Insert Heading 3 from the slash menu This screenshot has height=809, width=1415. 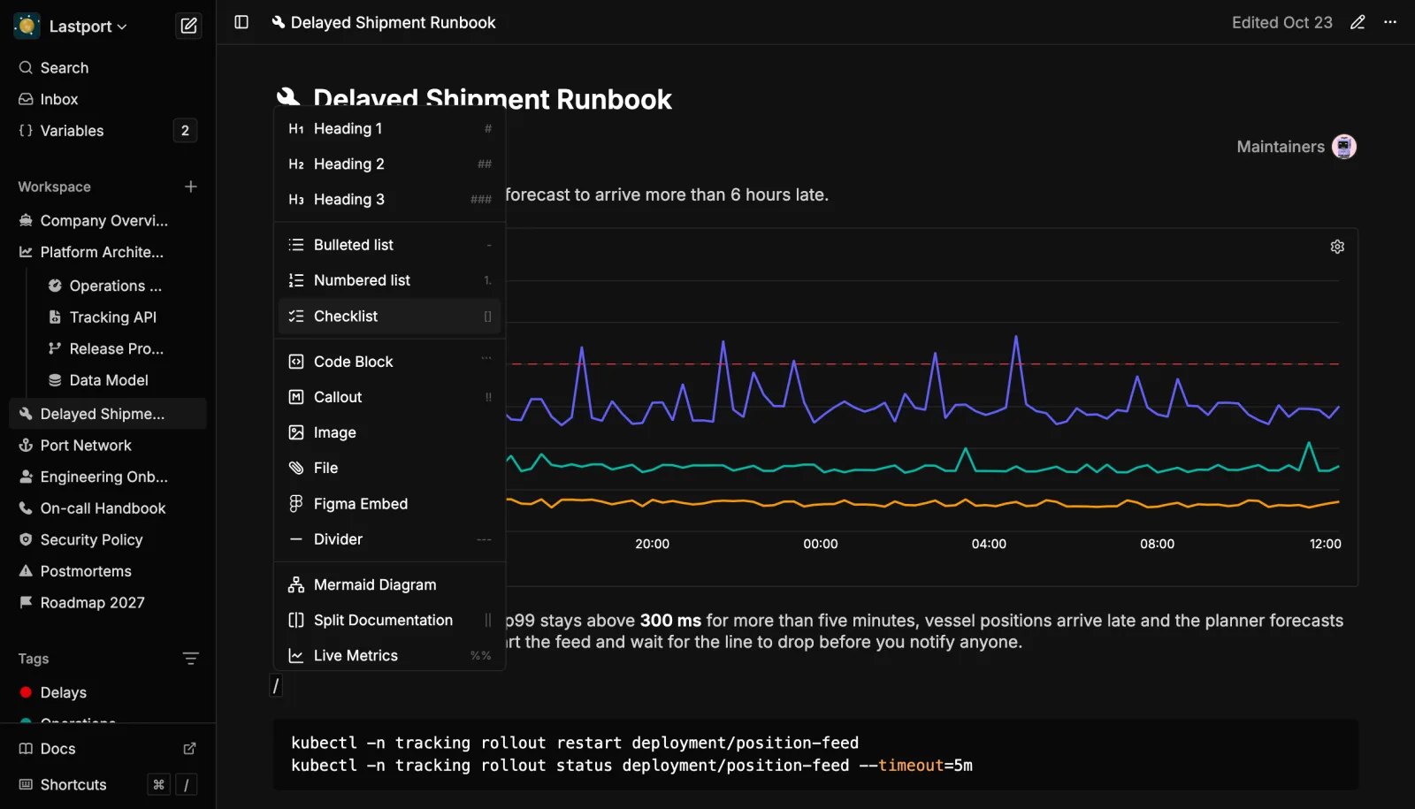tap(389, 200)
